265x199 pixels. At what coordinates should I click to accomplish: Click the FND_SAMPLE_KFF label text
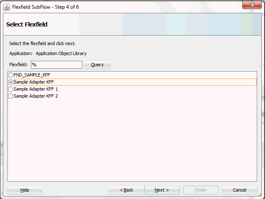point(32,75)
